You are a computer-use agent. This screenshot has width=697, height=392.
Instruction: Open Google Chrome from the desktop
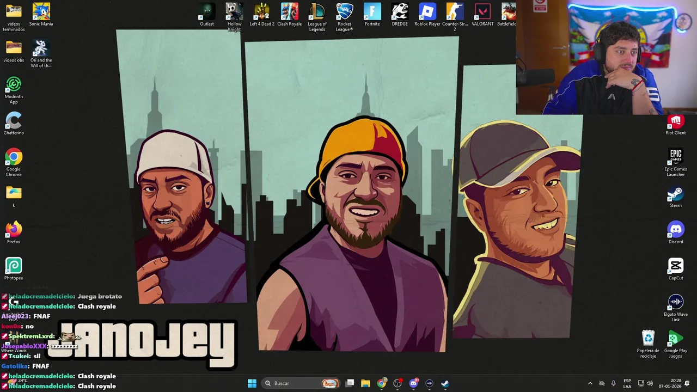(14, 163)
